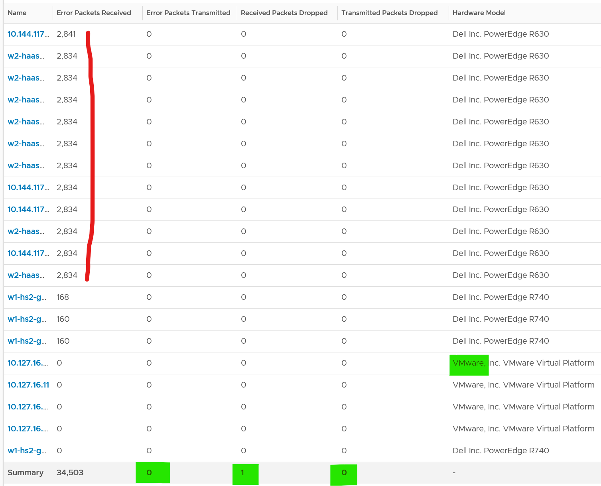Sort by Received Packets Dropped column header

pyautogui.click(x=284, y=13)
